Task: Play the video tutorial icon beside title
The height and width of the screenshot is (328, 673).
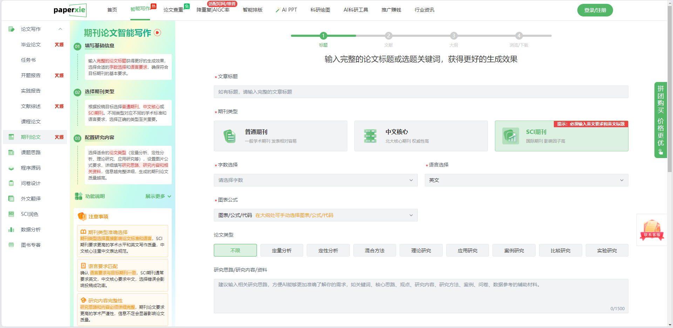Action: coord(158,33)
